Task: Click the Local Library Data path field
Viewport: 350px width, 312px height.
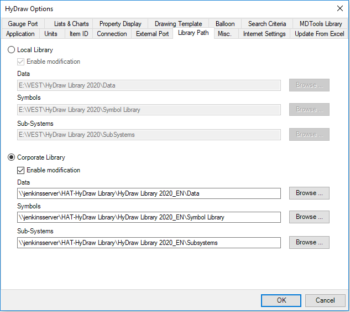Action: point(149,85)
